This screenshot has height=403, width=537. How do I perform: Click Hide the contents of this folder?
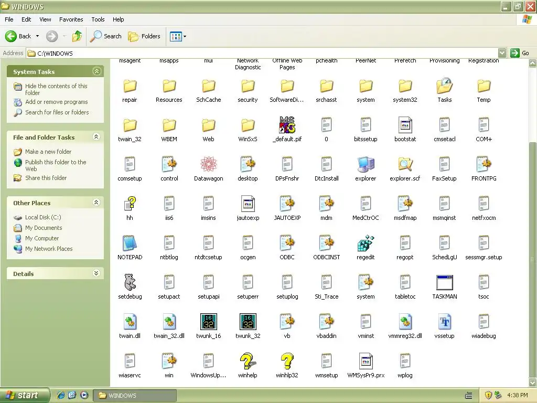56,89
